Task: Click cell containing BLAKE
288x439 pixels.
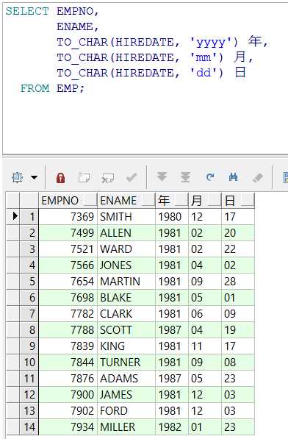Action: click(x=126, y=298)
